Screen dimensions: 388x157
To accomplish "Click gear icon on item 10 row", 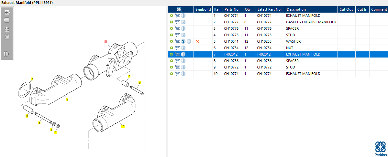I will (x=172, y=74).
